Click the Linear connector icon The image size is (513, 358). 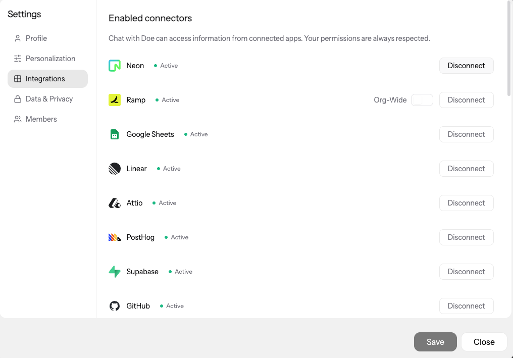pos(114,168)
